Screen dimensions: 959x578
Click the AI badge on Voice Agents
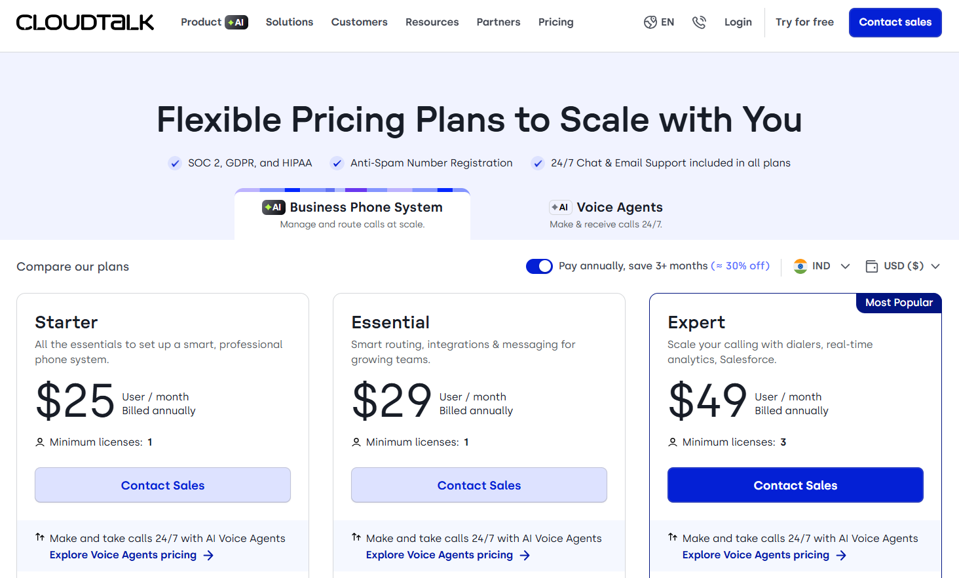[560, 207]
